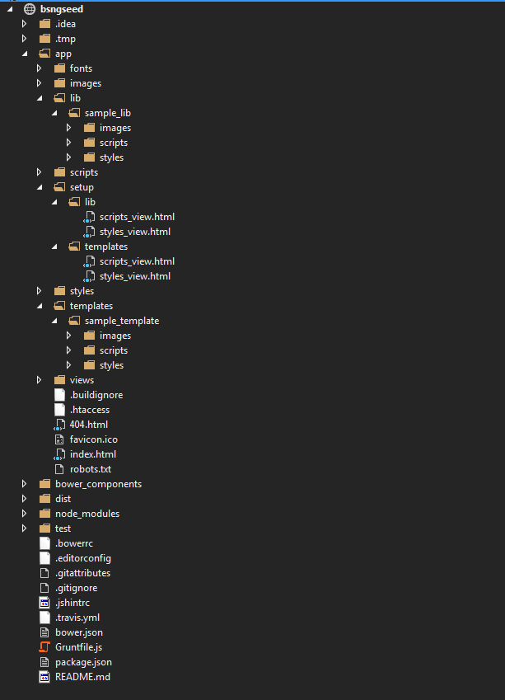Click the HTML file icon beside index.html
Viewport: 505px width, 700px height.
pos(61,453)
